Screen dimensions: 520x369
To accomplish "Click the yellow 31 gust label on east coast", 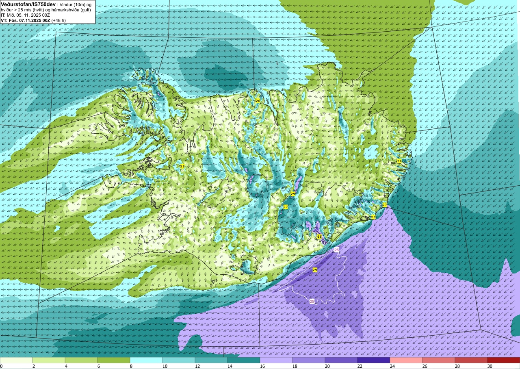I will click(x=399, y=161).
